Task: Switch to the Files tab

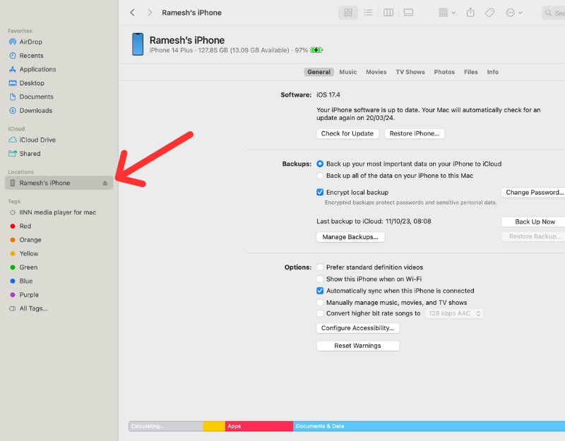Action: click(470, 72)
